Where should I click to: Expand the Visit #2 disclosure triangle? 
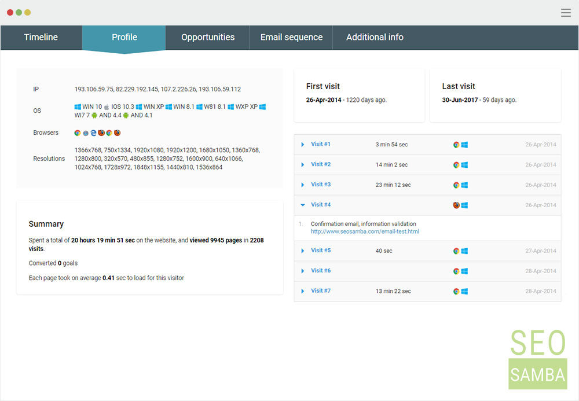tap(303, 165)
